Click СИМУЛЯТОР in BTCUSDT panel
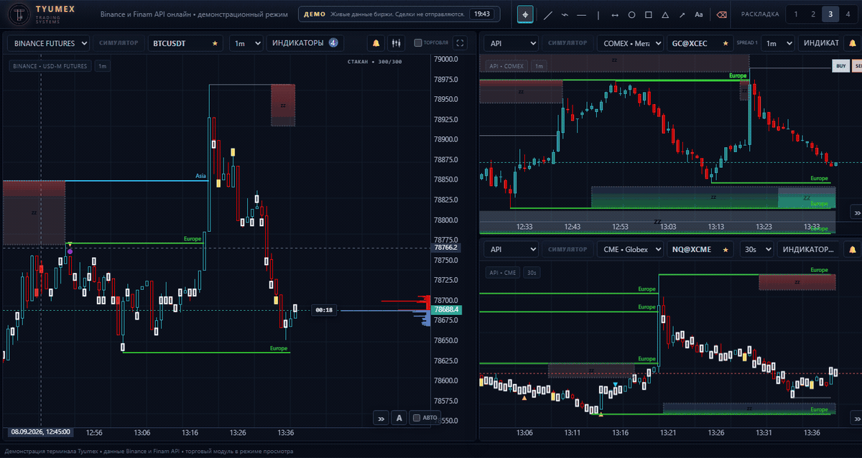 119,43
